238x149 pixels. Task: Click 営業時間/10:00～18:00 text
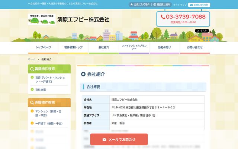(183, 22)
